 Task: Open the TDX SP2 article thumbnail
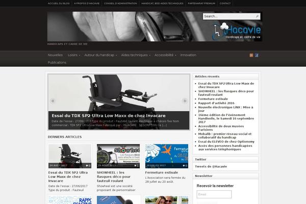coord(70,156)
